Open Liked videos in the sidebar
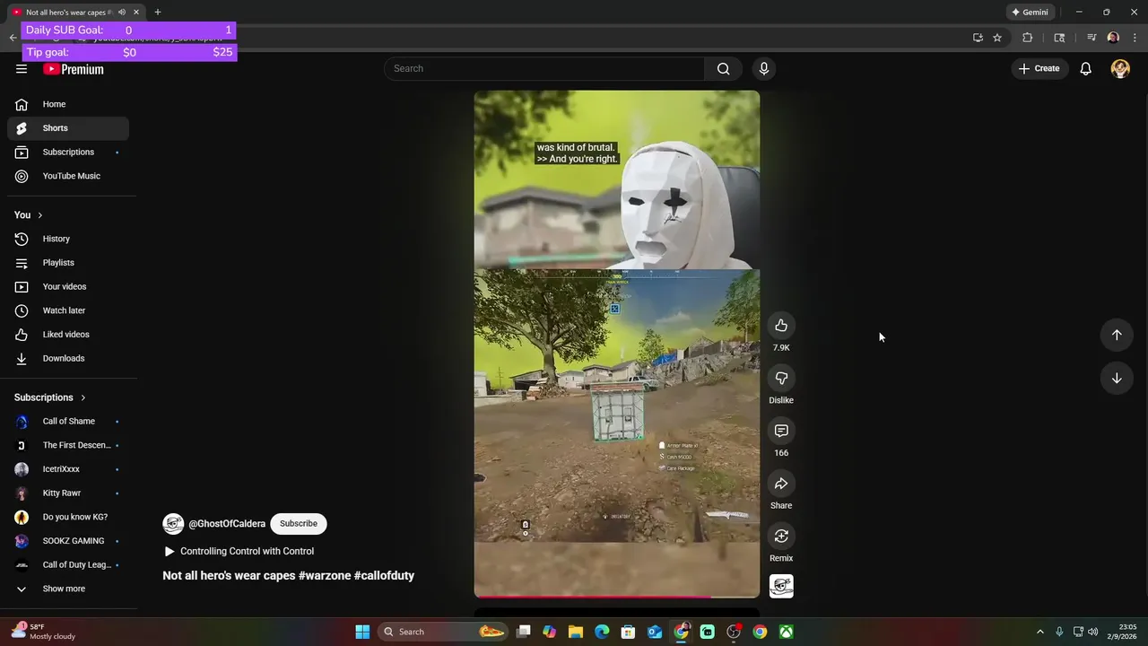The width and height of the screenshot is (1148, 646). (68, 335)
